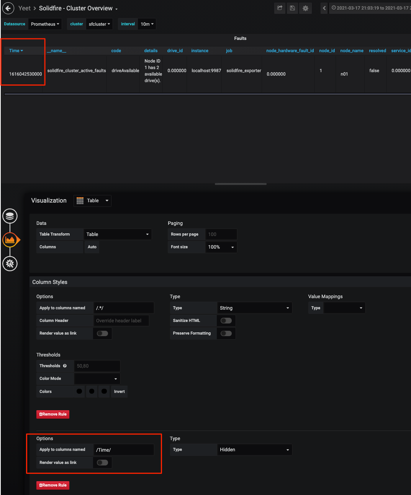Click the first threshold color swatch

click(79, 391)
